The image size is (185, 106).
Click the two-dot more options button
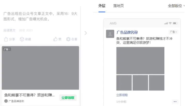point(175,102)
